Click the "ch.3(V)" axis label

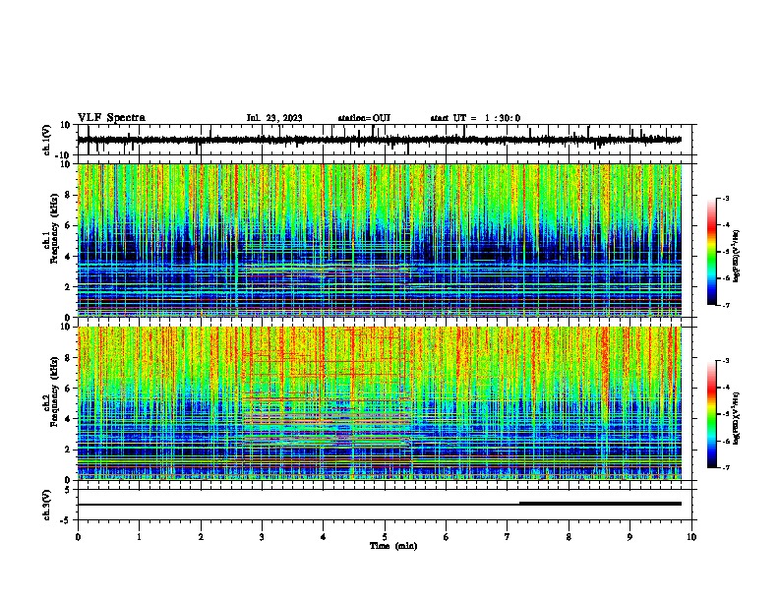47,505
